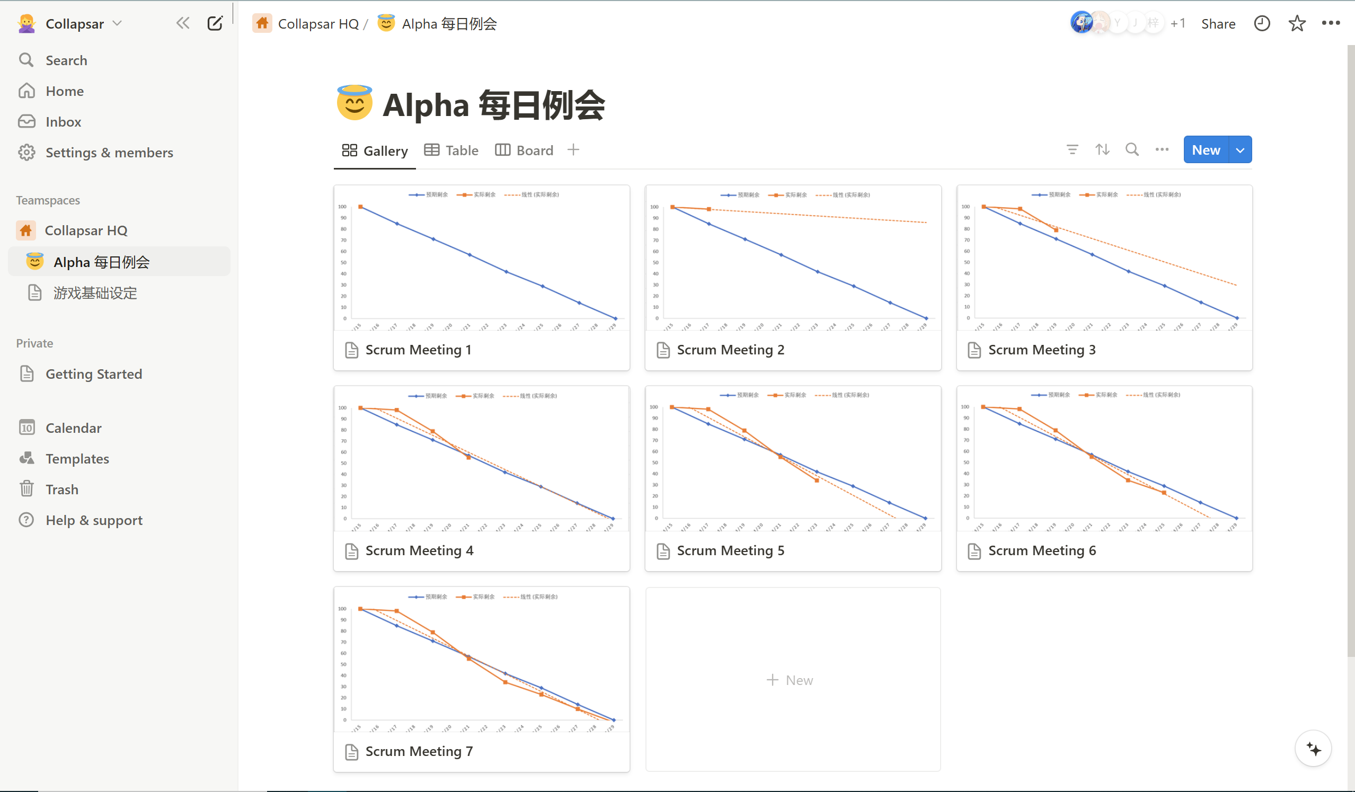The width and height of the screenshot is (1355, 792).
Task: Open view settings with the ellipsis icon
Action: [x=1162, y=149]
